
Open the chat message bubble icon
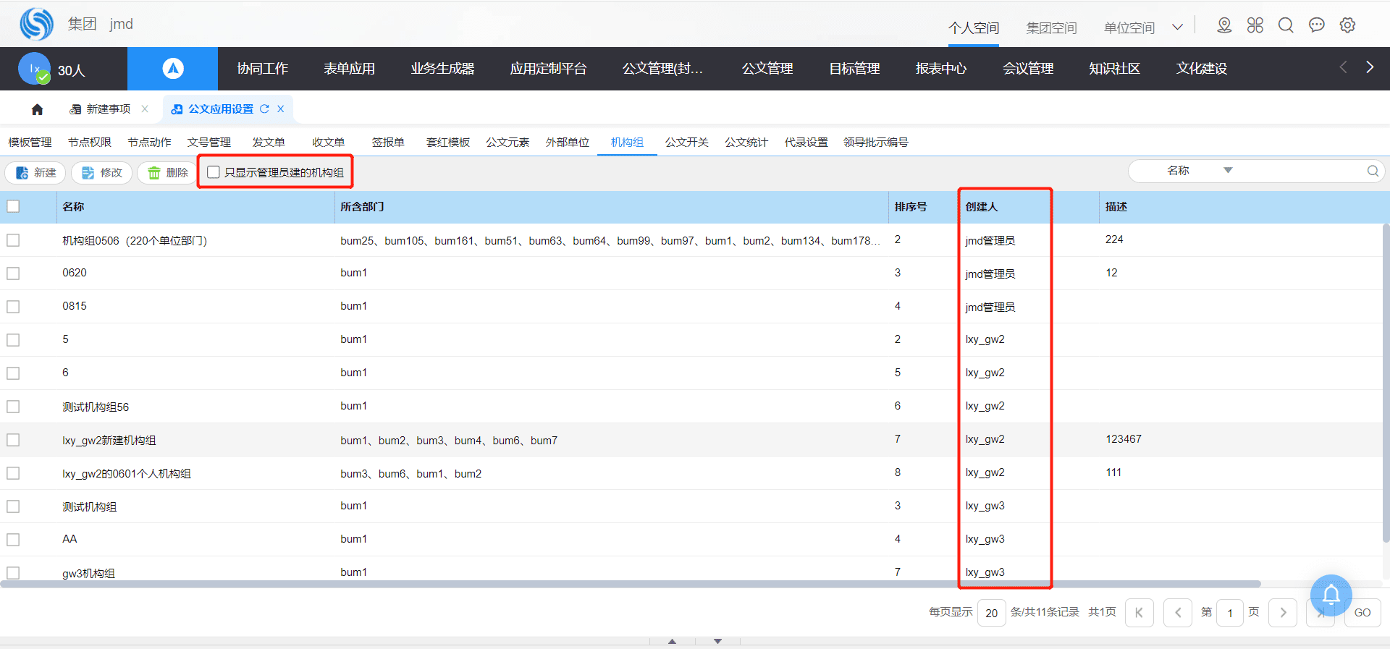[1317, 25]
